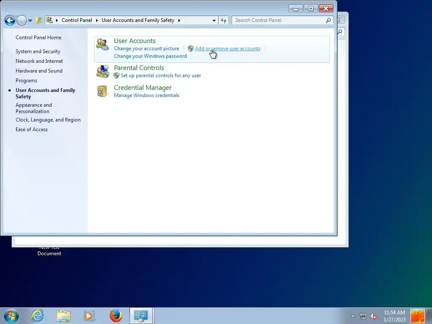Click the muted volume tray icon
The width and height of the screenshot is (432, 324).
pyautogui.click(x=373, y=316)
